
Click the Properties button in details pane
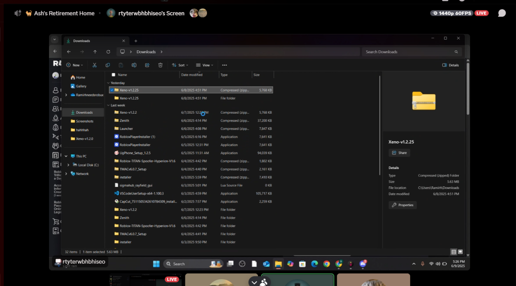click(x=402, y=205)
